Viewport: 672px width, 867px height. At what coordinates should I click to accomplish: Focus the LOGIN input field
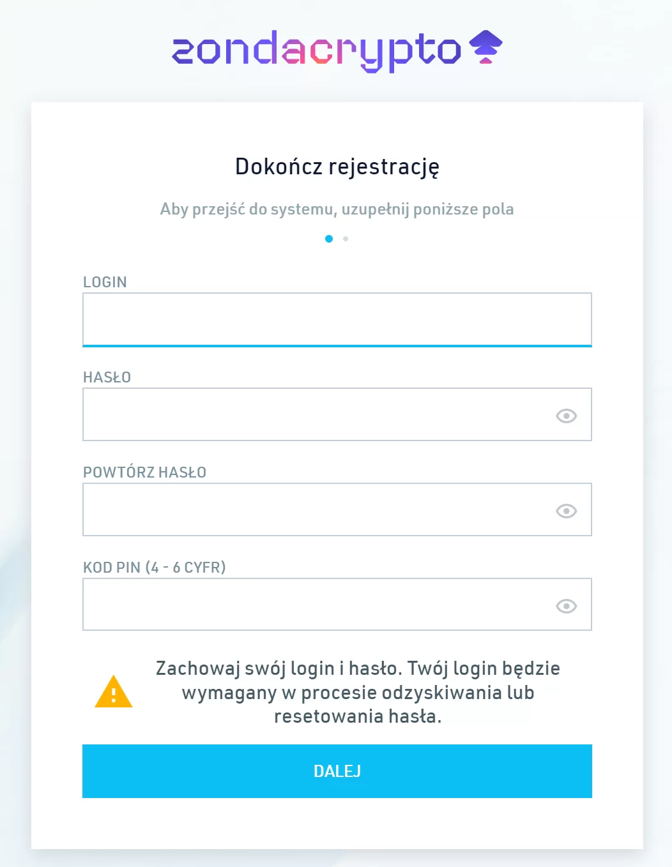[x=337, y=319]
